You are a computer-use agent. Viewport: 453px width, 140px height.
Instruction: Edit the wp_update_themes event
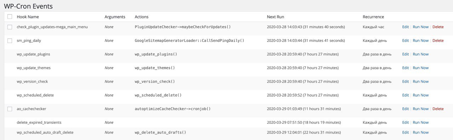pyautogui.click(x=405, y=68)
